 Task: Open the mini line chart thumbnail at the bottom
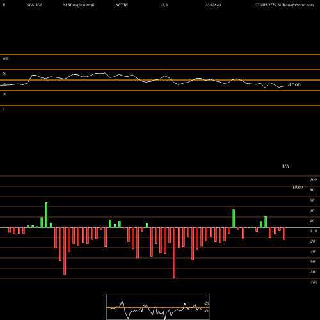tap(158, 307)
